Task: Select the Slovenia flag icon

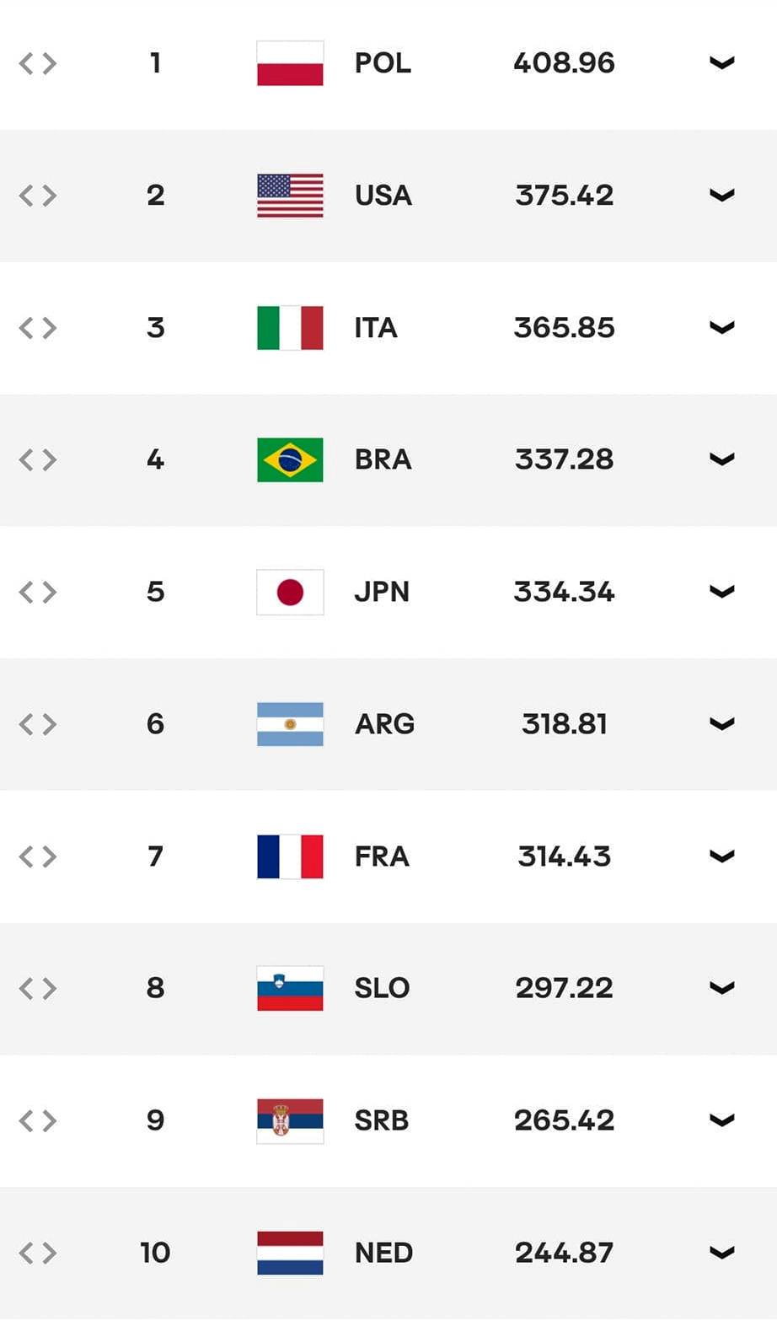Action: (290, 988)
